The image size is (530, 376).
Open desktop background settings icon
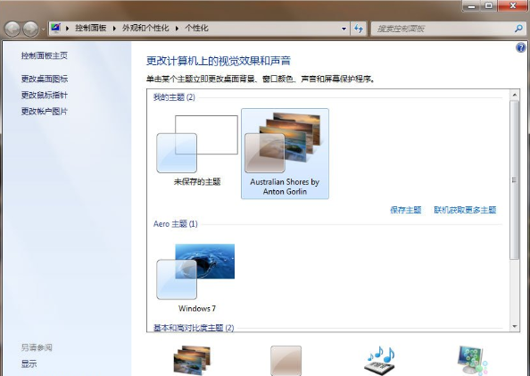tap(192, 361)
